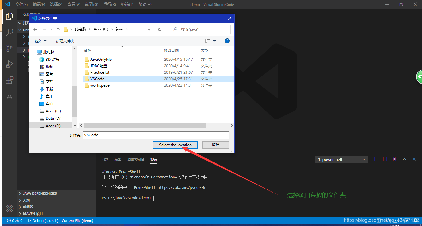
Task: Expand the 大纲 section
Action: [56, 200]
